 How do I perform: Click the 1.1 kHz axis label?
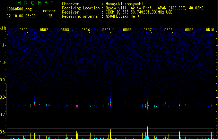coord(3,45)
